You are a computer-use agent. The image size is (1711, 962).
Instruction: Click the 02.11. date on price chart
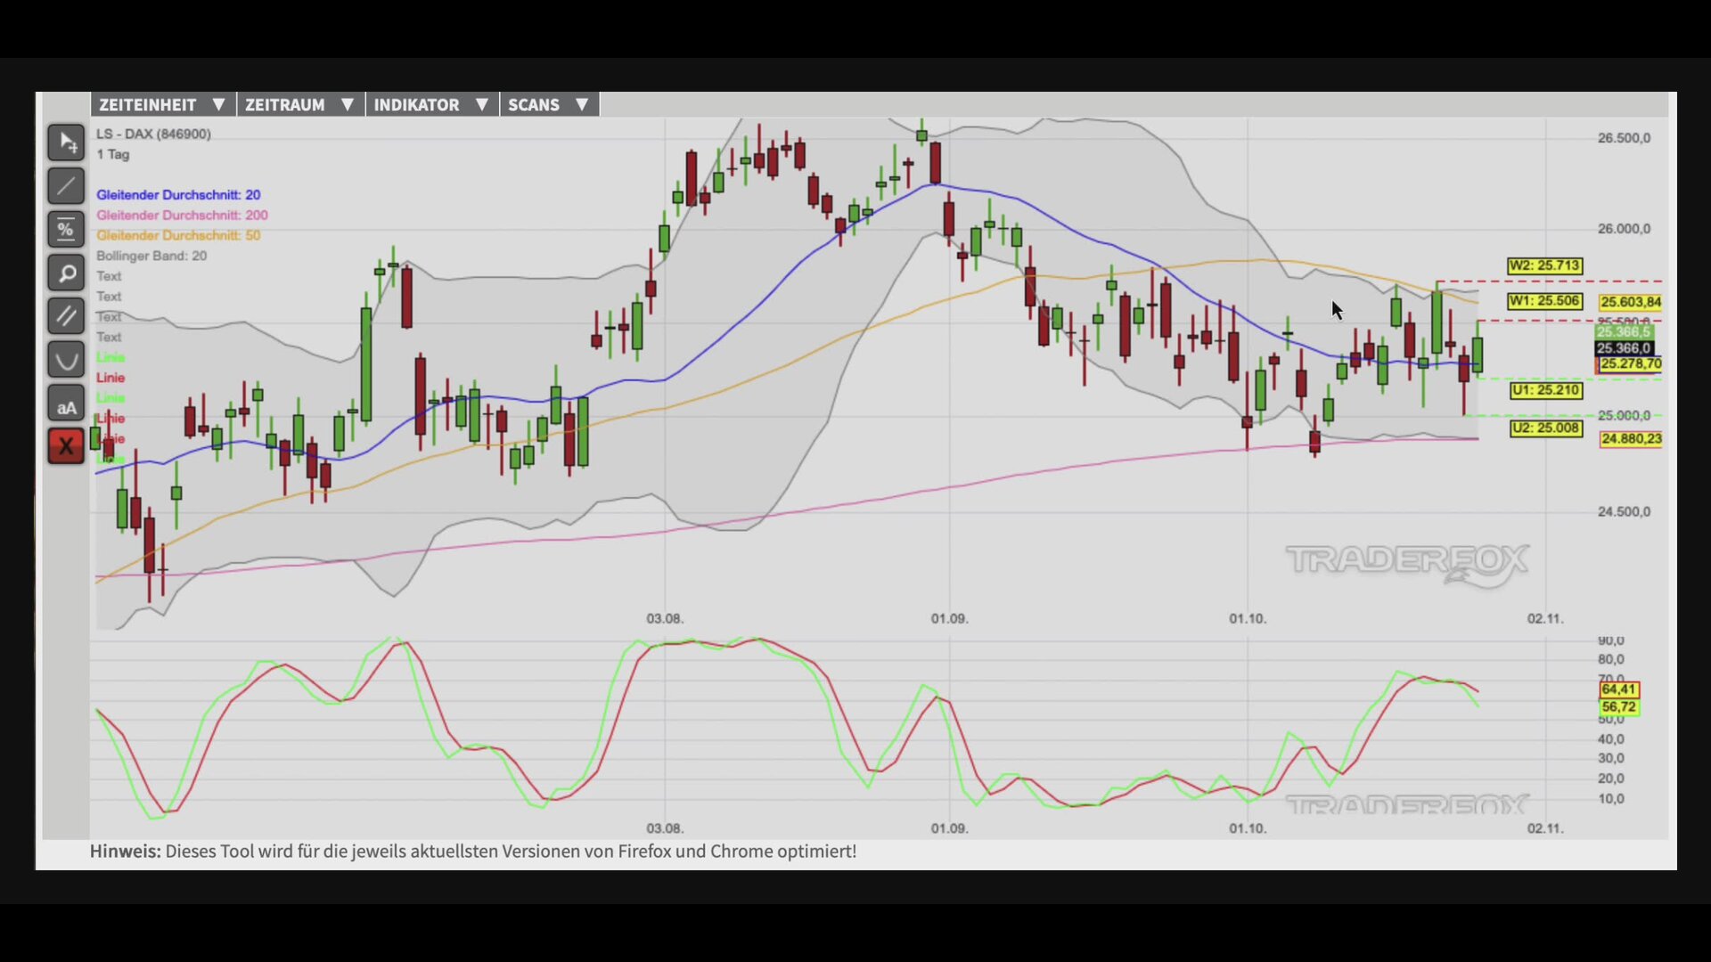1545,618
